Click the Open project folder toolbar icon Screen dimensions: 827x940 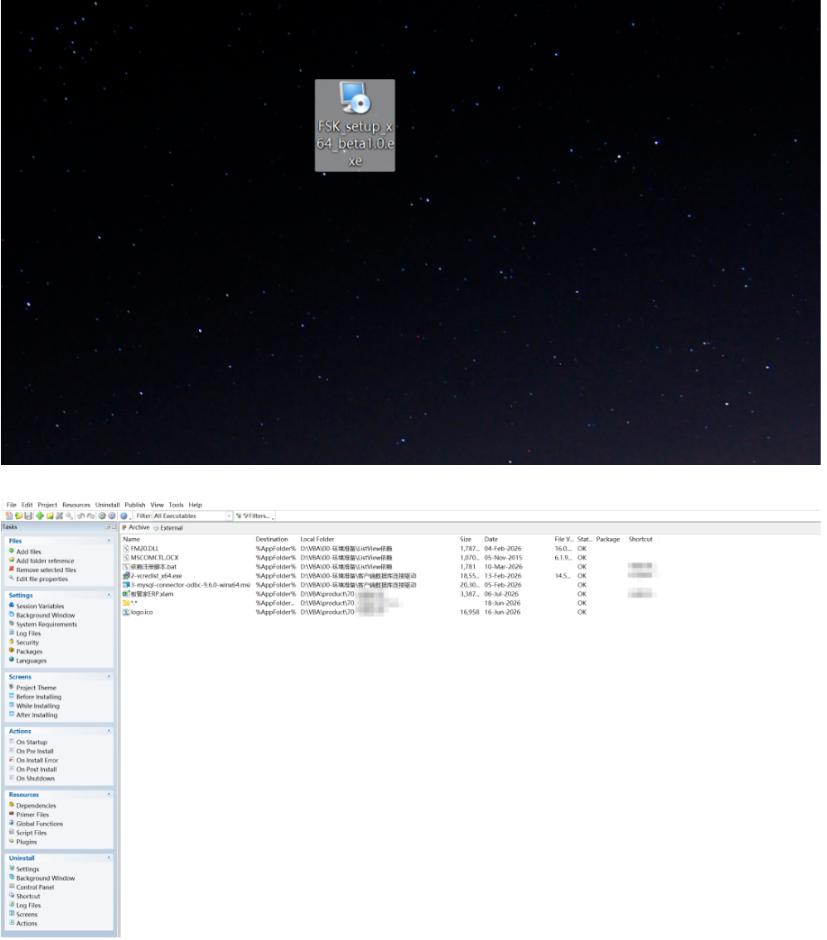pos(19,516)
